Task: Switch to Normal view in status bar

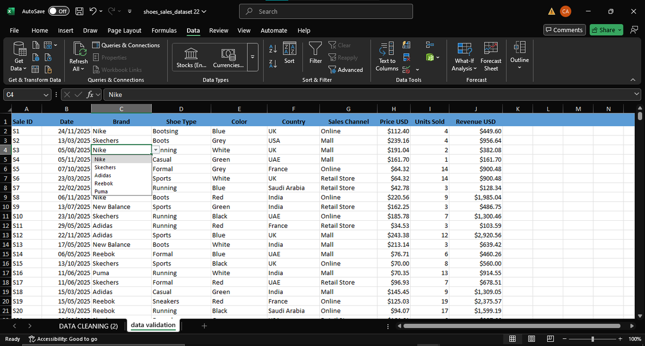Action: 513,338
